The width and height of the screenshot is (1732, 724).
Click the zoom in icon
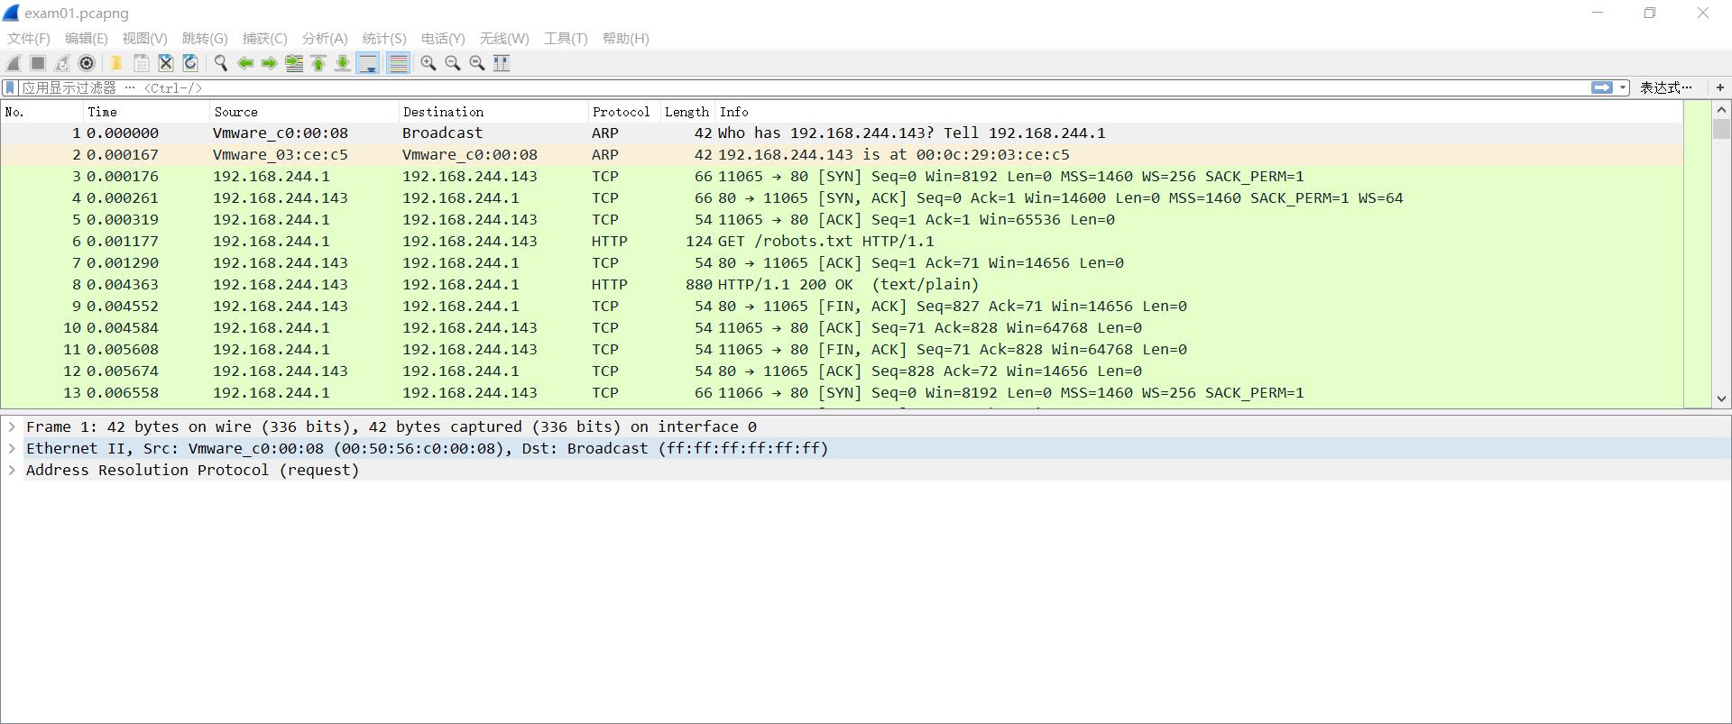tap(428, 63)
